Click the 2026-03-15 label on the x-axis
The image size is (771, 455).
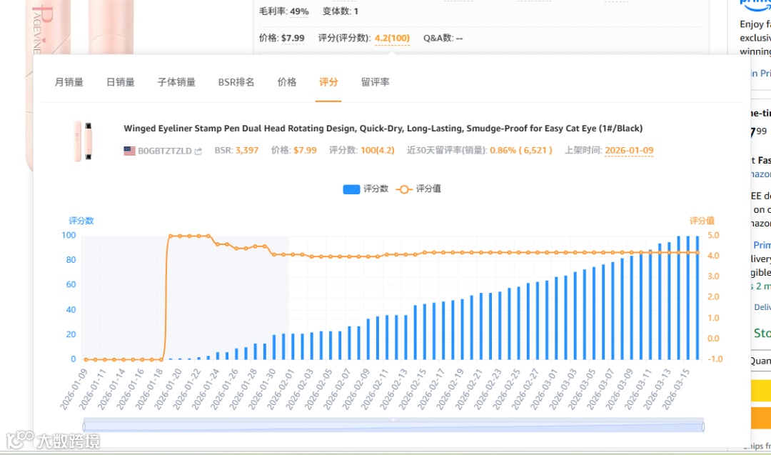point(675,389)
